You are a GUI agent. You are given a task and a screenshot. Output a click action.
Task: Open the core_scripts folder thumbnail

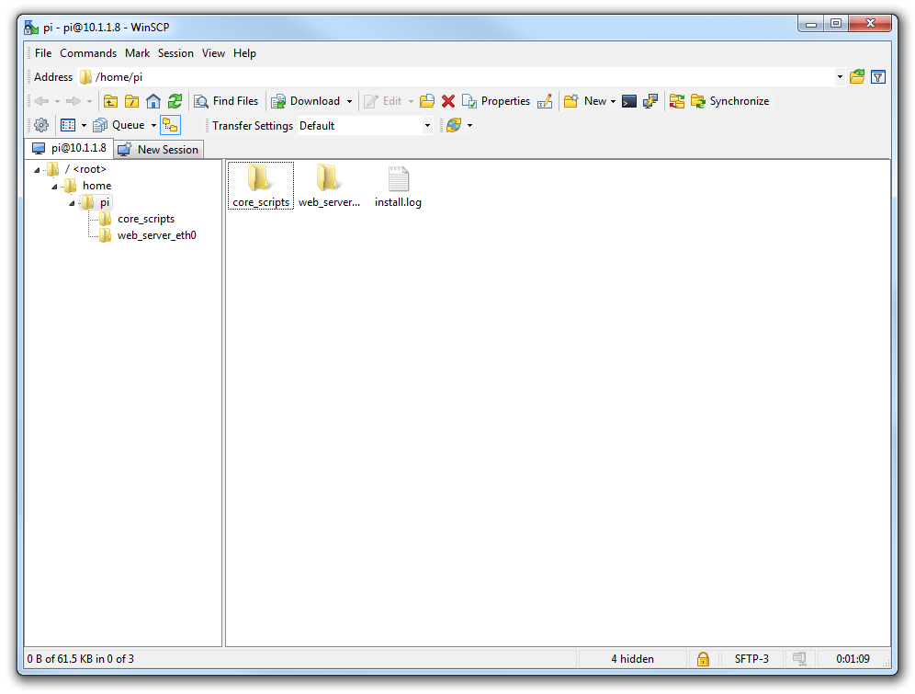(x=260, y=179)
